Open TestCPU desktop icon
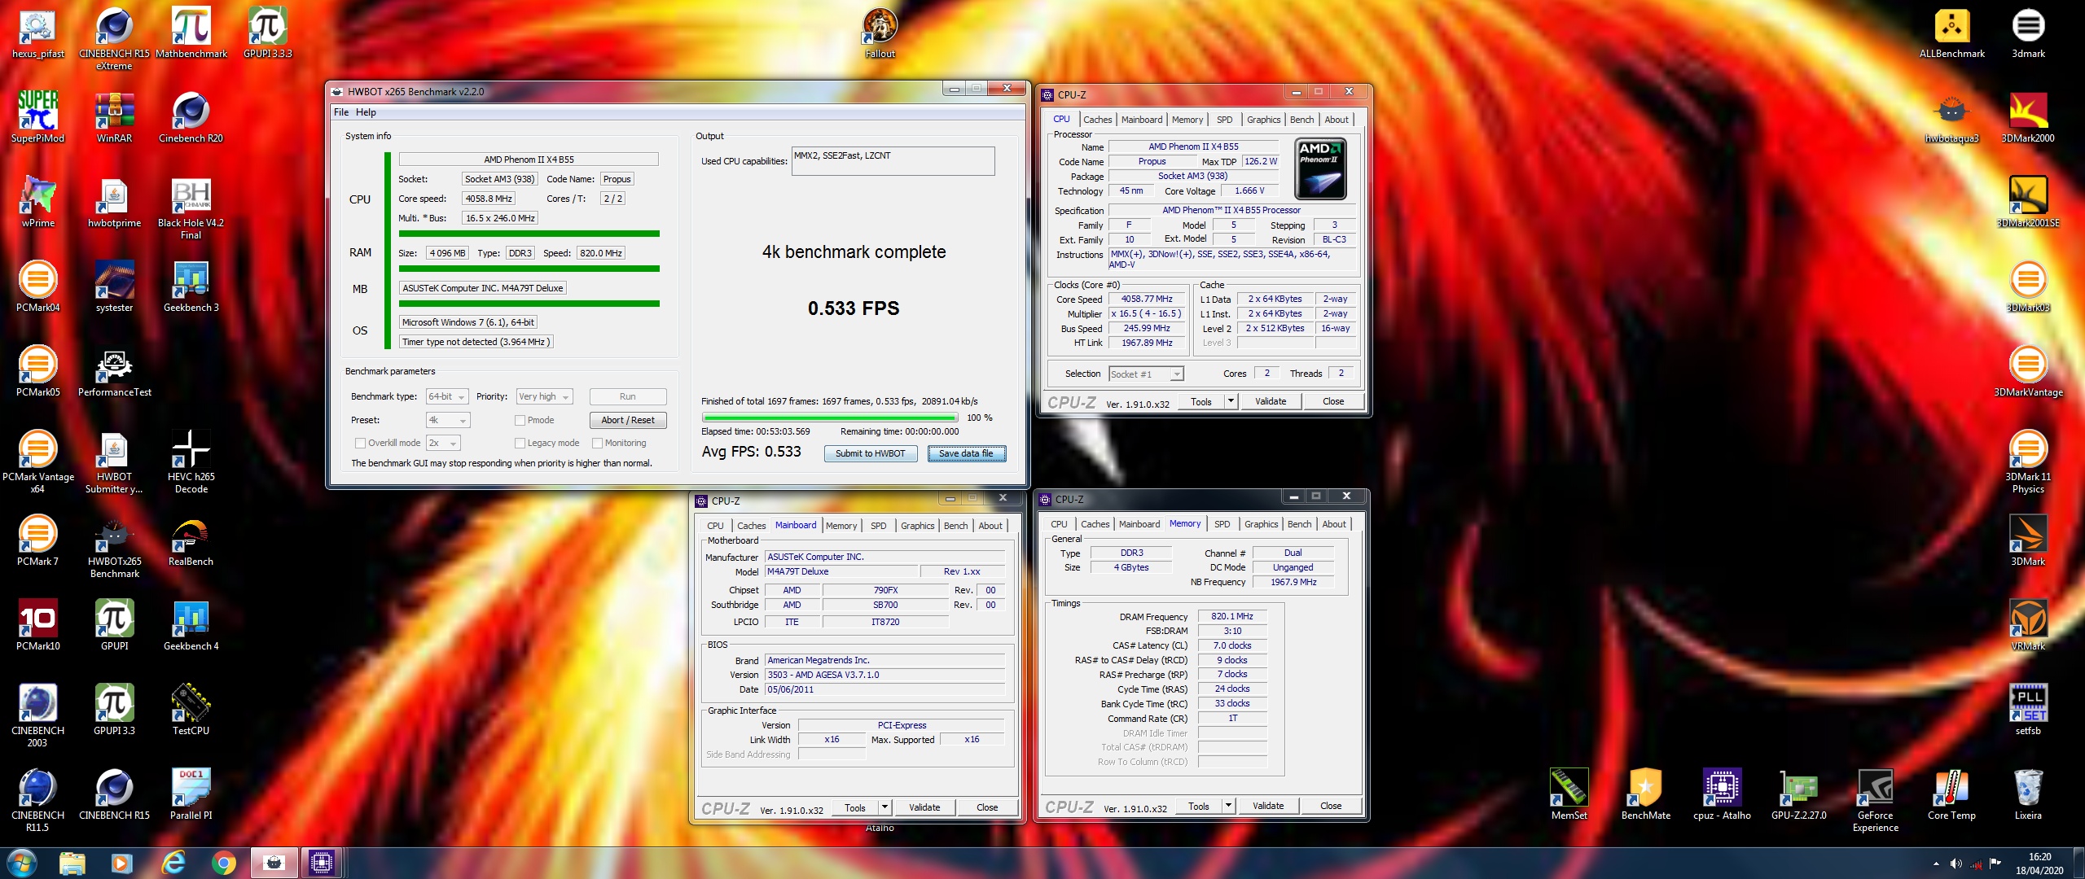Image resolution: width=2085 pixels, height=879 pixels. pos(191,709)
